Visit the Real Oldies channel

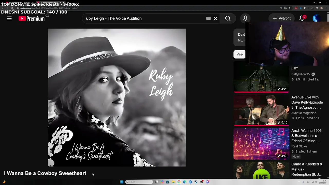tap(299, 146)
